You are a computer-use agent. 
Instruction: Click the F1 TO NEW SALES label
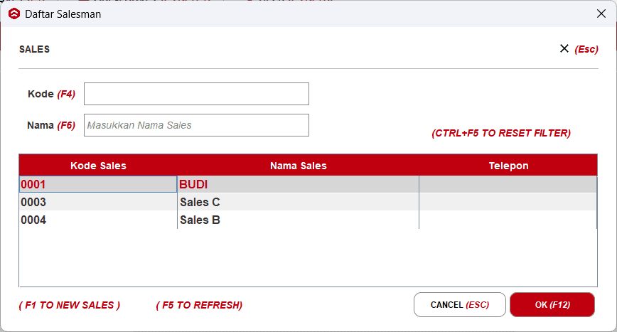pyautogui.click(x=70, y=305)
